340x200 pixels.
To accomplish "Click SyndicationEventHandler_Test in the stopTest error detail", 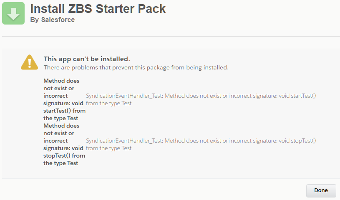I will coord(124,141).
